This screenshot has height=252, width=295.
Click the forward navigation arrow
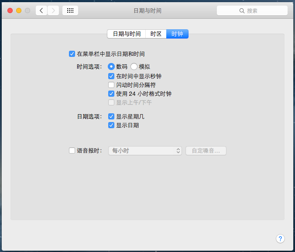tap(53, 10)
